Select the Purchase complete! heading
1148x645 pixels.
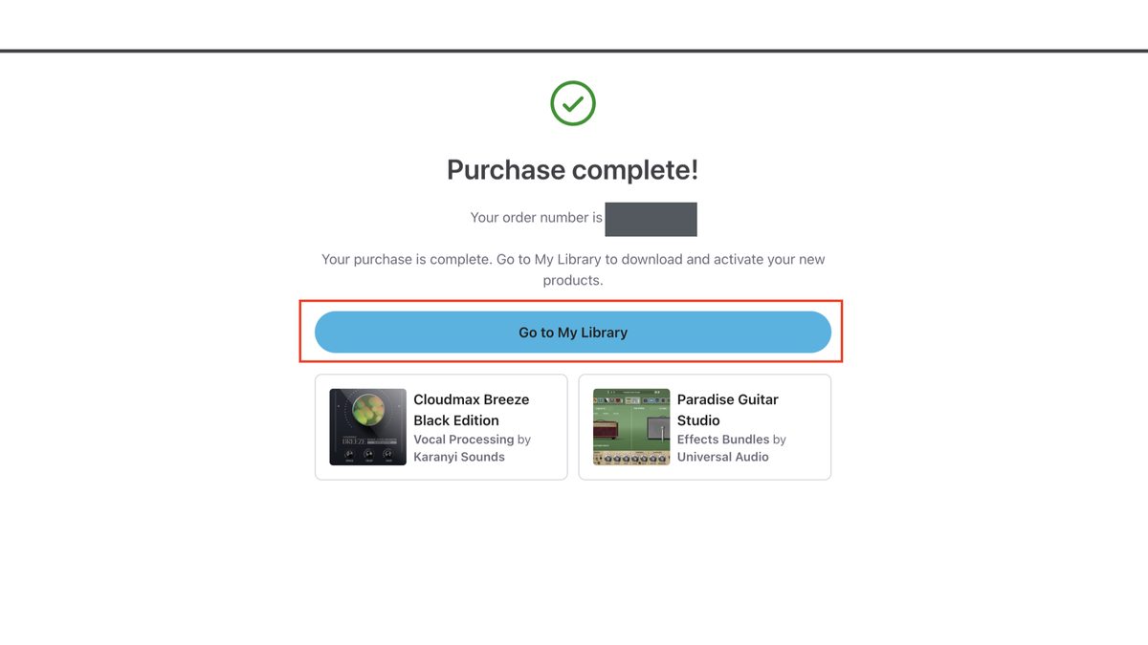pos(573,170)
